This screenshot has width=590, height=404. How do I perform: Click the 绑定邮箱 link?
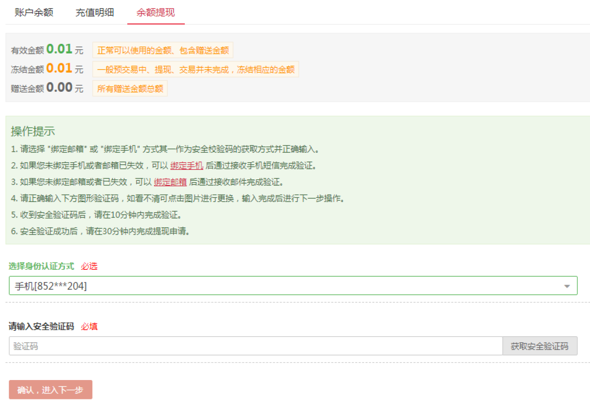coord(170,182)
